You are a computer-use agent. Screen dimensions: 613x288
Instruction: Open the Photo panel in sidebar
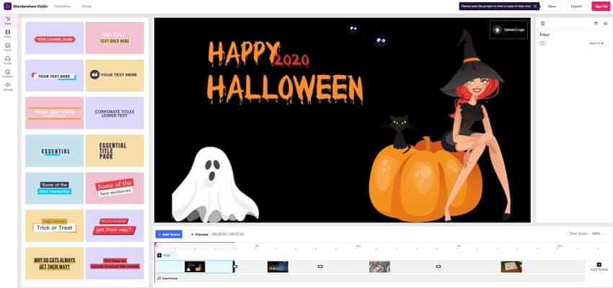tap(8, 47)
